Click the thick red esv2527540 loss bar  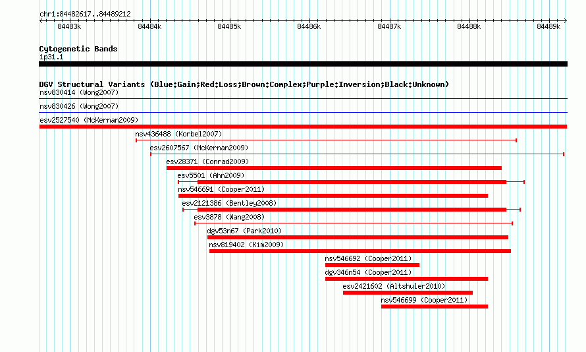[x=303, y=127]
